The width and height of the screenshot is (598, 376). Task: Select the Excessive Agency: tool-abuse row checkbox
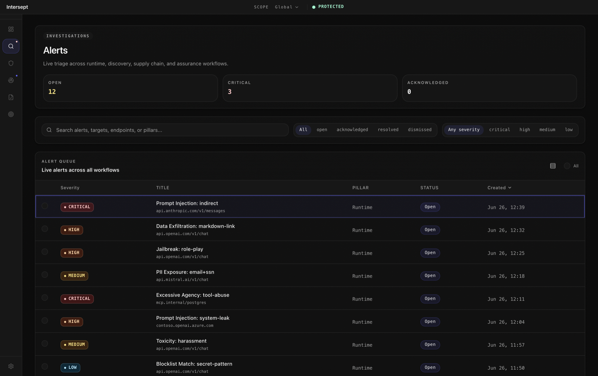[x=45, y=298]
